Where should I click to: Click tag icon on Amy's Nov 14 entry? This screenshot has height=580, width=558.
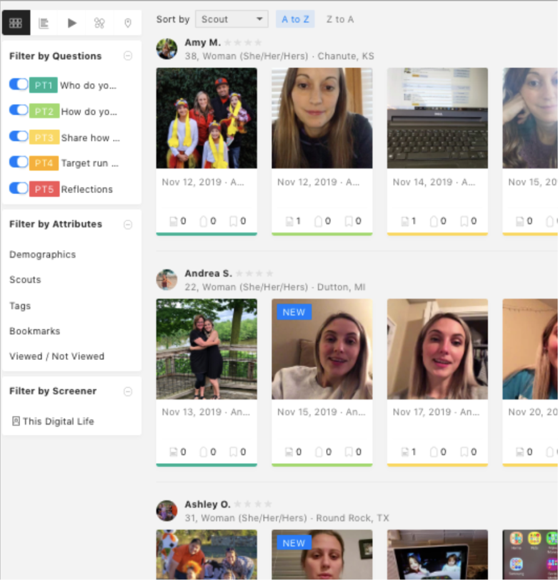click(434, 221)
